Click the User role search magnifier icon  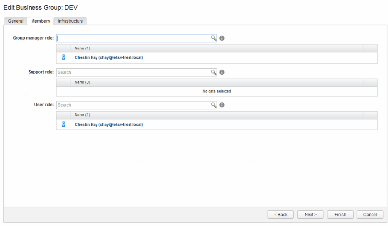pos(213,105)
